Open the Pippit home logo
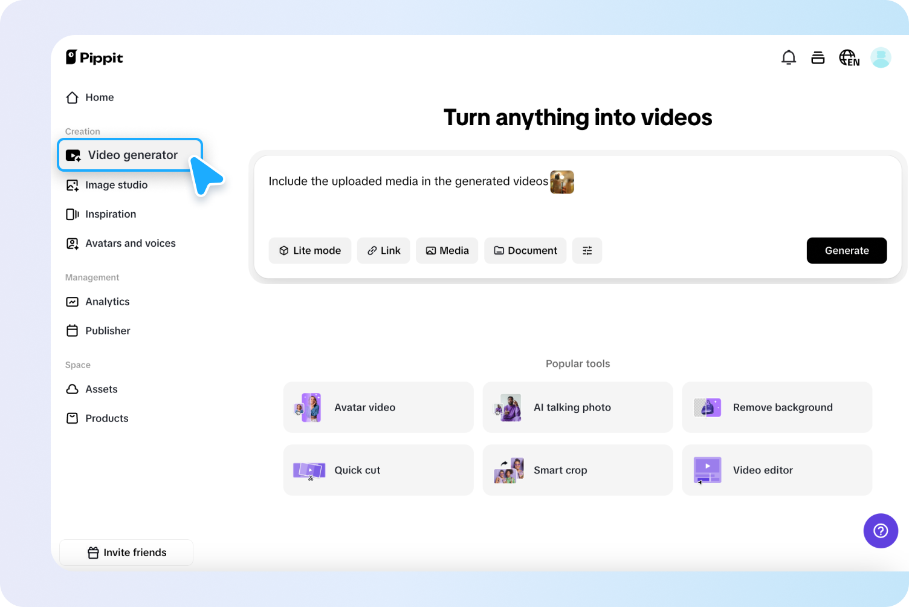Viewport: 909px width, 607px height. pos(94,57)
